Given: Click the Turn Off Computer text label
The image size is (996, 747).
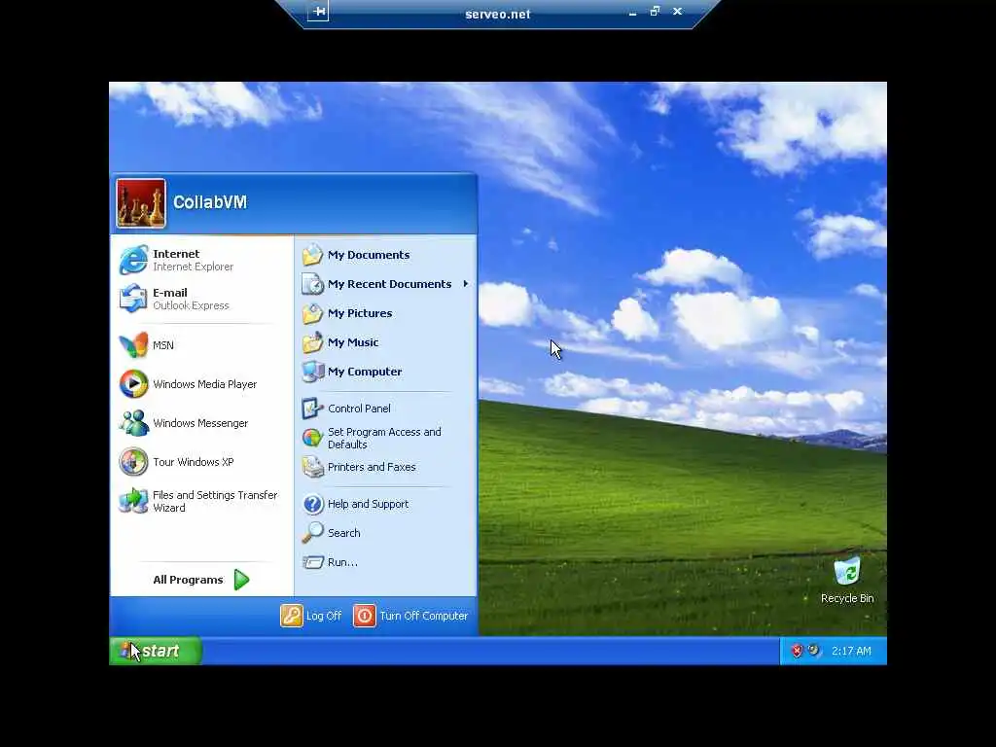Looking at the screenshot, I should pyautogui.click(x=424, y=616).
